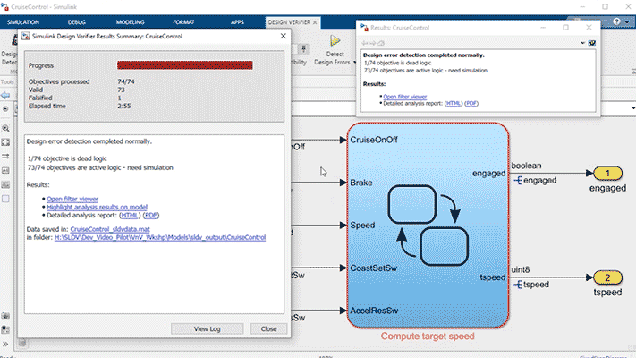Click the View Log button
The height and width of the screenshot is (358, 636).
(207, 328)
